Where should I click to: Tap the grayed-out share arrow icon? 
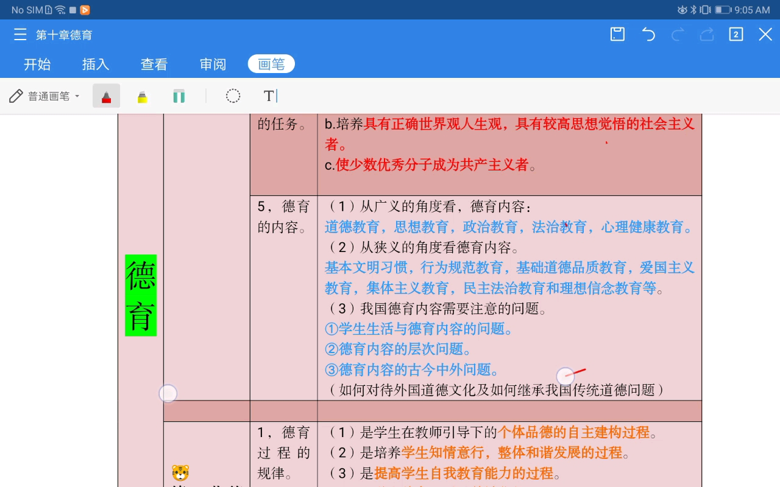point(707,35)
